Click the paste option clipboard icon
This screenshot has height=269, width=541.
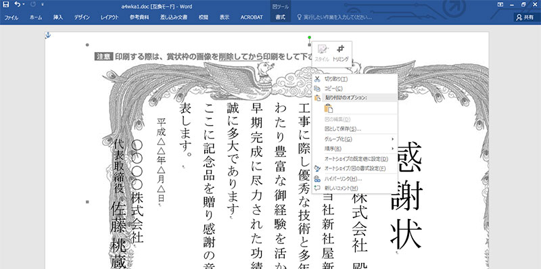329,108
